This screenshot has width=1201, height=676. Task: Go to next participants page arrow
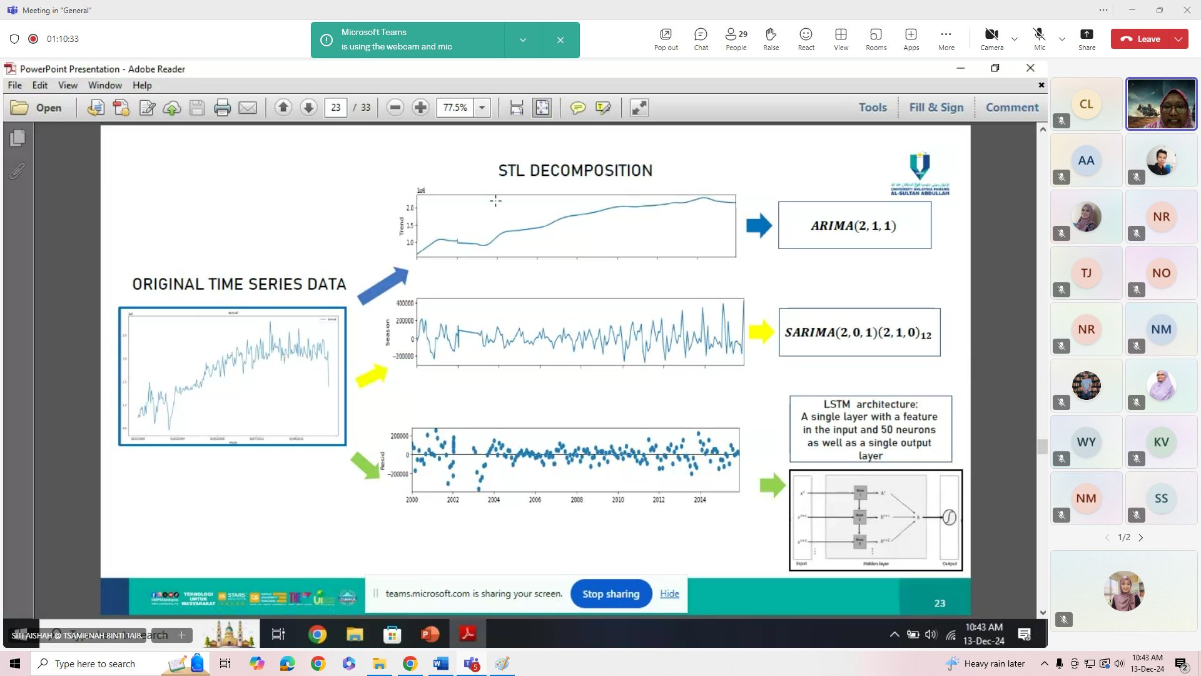(1141, 538)
